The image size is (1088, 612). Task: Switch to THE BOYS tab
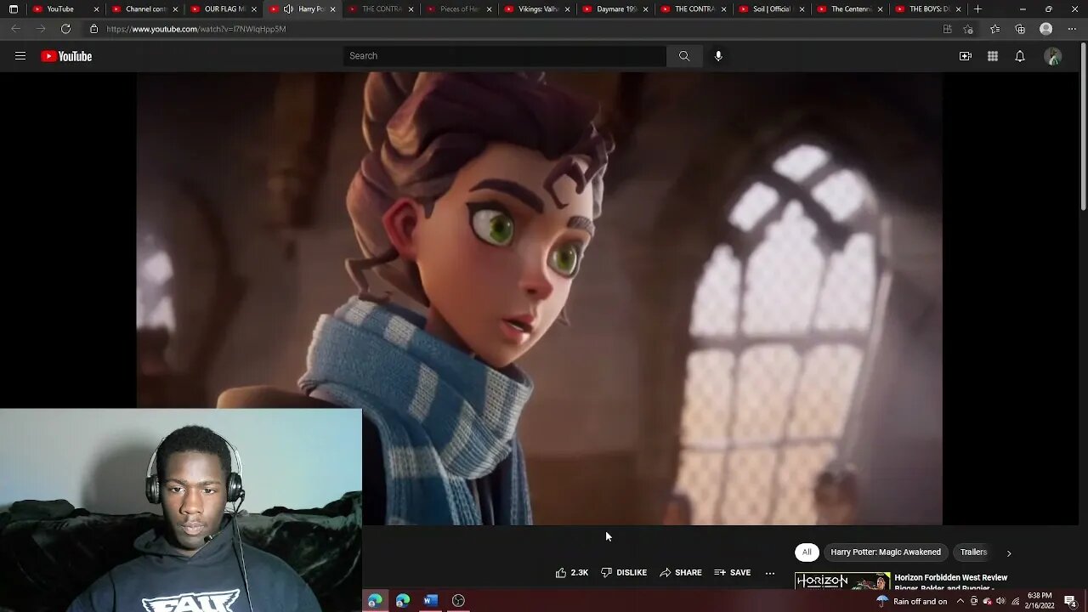coord(928,9)
